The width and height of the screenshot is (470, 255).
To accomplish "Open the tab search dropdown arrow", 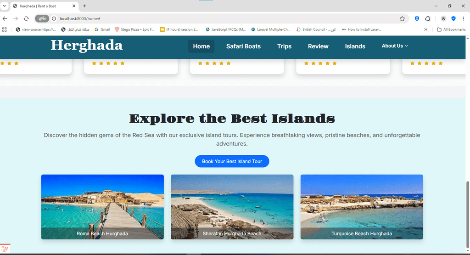I will (x=4, y=6).
